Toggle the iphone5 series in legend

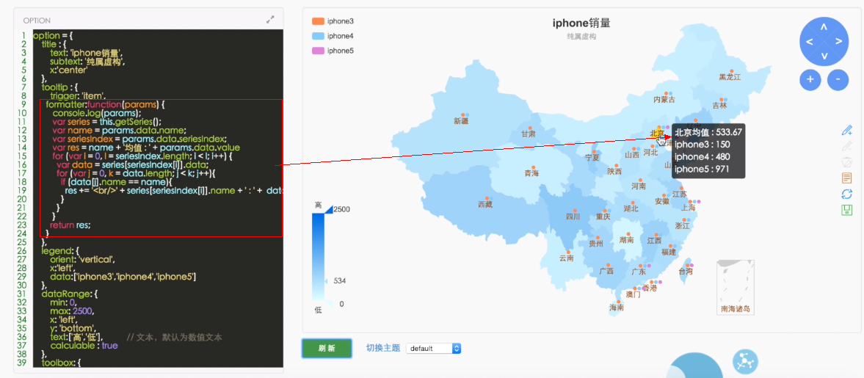pyautogui.click(x=333, y=51)
